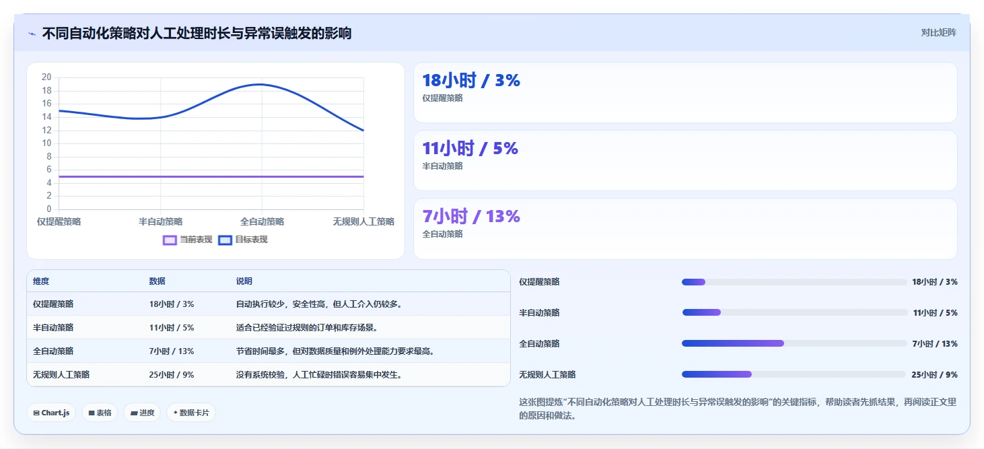The image size is (984, 449).
Task: Click the 全自动策略 progress bar
Action: [x=794, y=343]
